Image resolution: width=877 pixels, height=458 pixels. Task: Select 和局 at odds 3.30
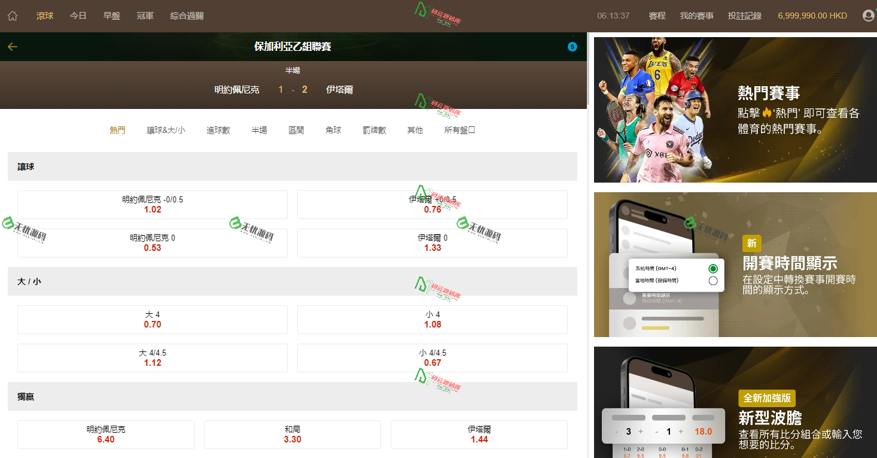292,434
